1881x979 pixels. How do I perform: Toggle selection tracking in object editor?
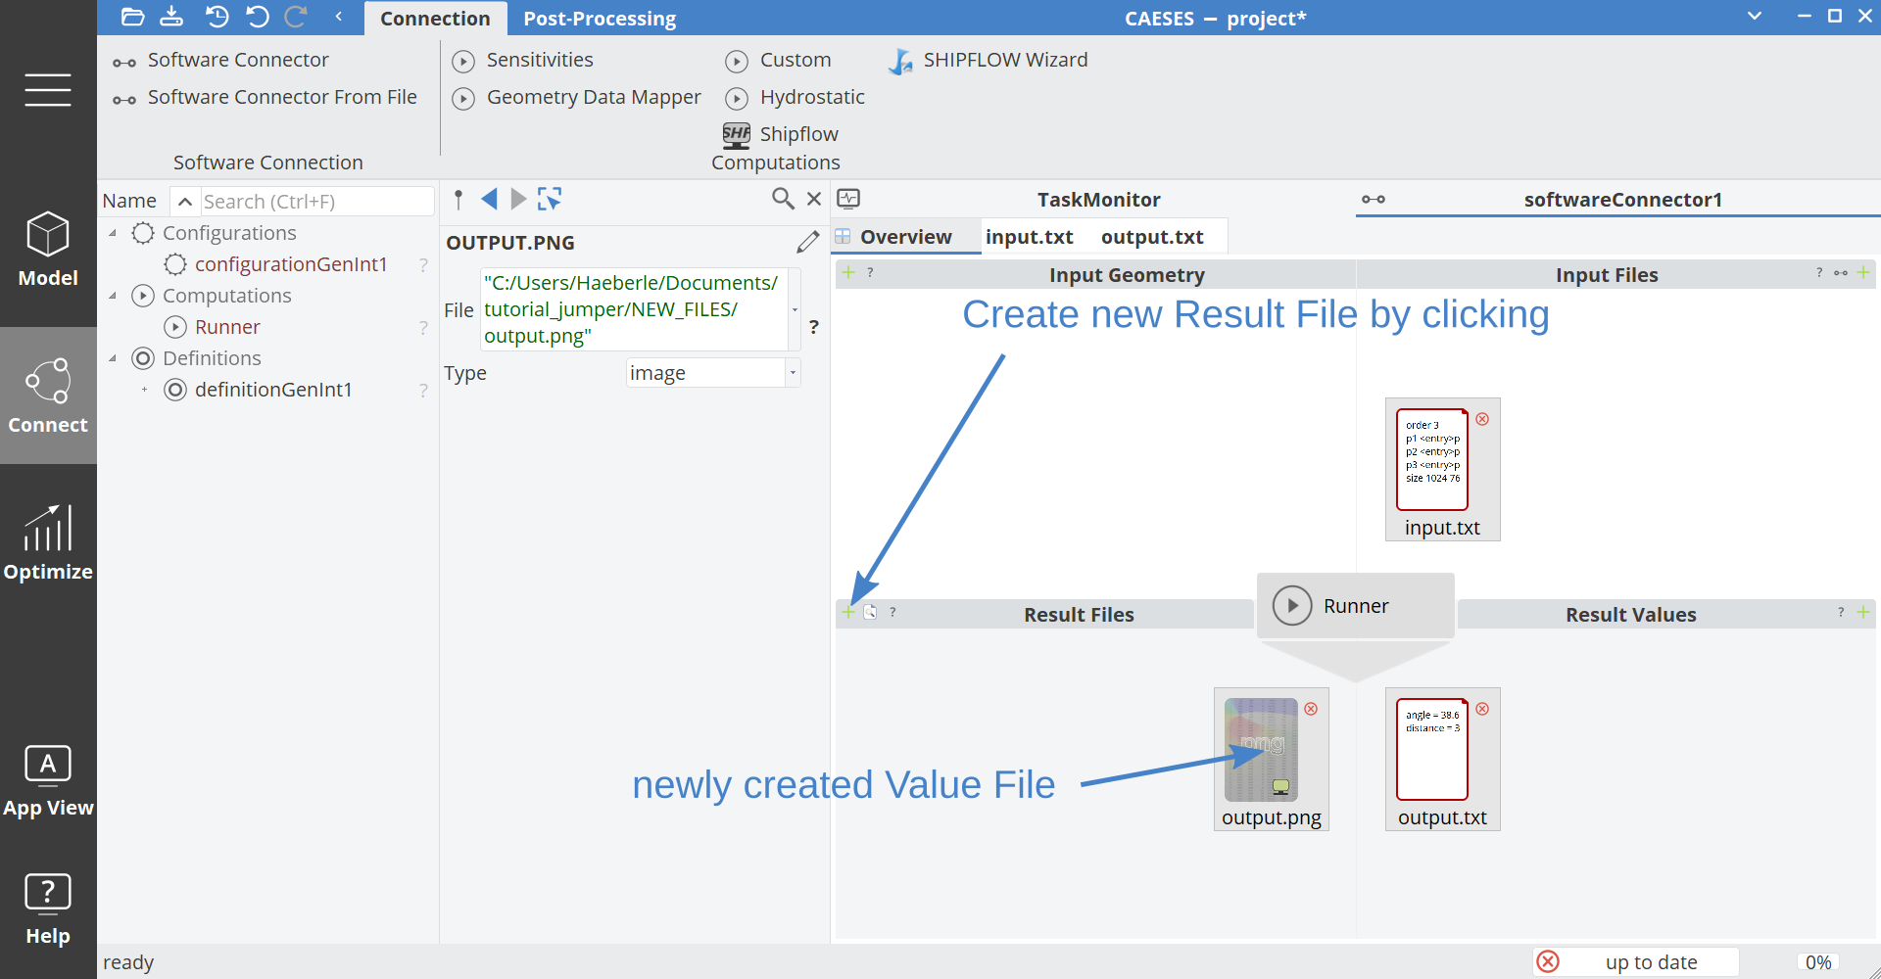(x=550, y=200)
